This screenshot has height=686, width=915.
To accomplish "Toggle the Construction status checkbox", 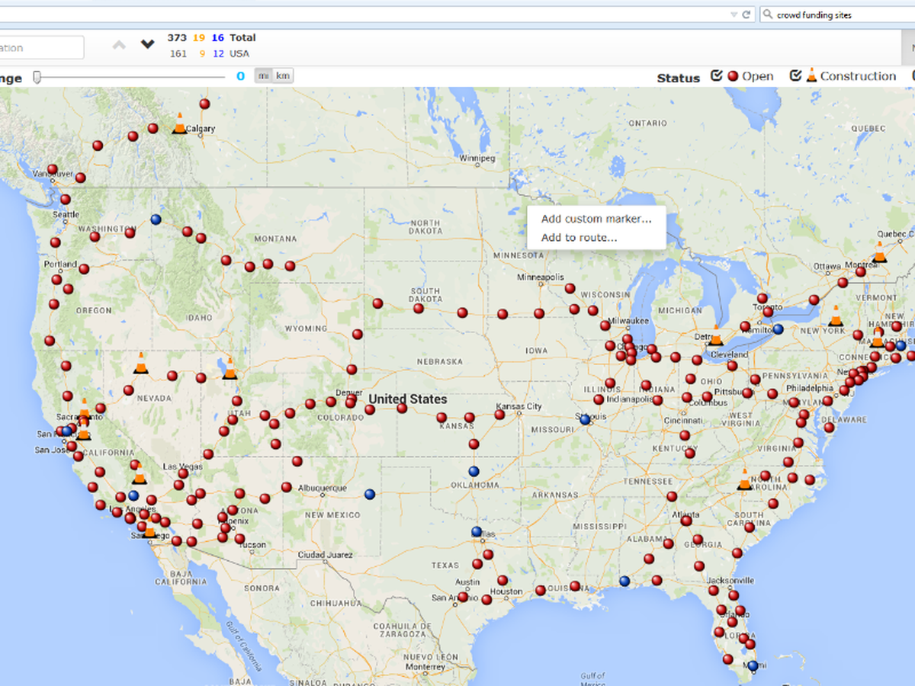I will [x=795, y=75].
